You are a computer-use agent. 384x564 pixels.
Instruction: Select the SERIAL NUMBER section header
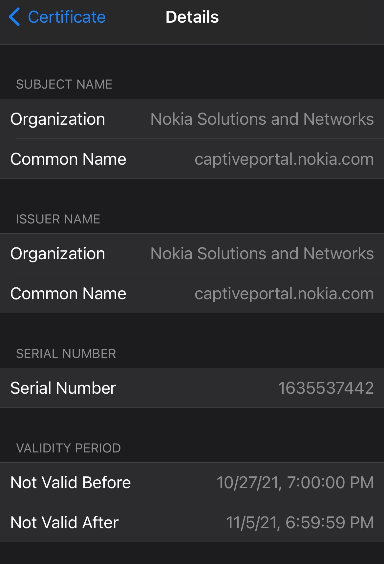point(66,354)
